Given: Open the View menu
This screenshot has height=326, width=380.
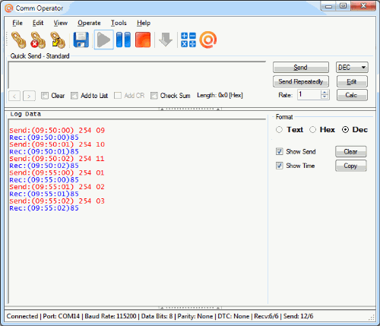Looking at the screenshot, I should click(x=61, y=23).
